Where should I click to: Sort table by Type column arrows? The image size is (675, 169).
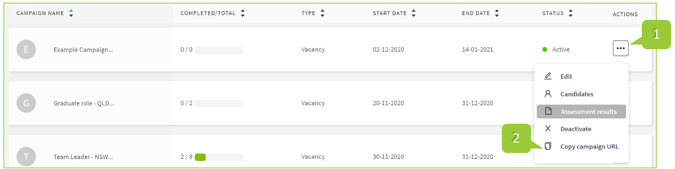(322, 13)
